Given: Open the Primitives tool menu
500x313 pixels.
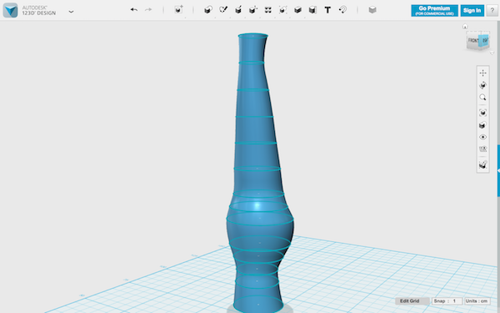Looking at the screenshot, I should (208, 10).
